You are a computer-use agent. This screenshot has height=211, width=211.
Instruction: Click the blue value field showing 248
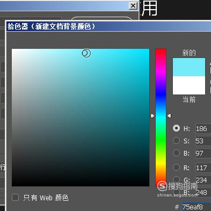point(203,192)
